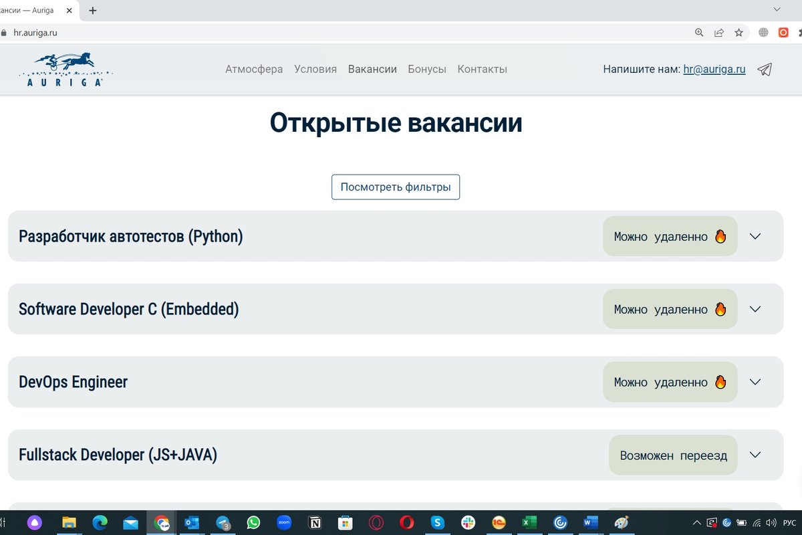Viewport: 802px width, 535px height.
Task: Open the zoom magnifier icon in address bar
Action: 699,32
